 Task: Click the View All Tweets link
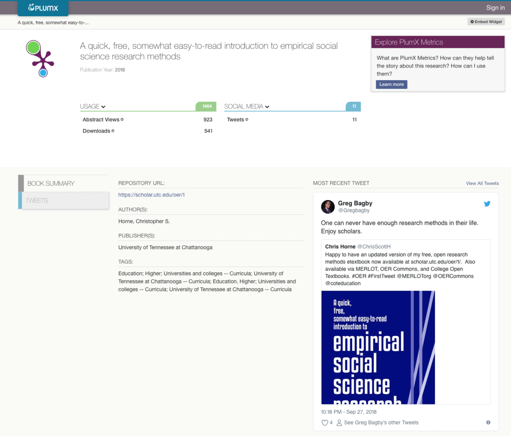pos(482,183)
